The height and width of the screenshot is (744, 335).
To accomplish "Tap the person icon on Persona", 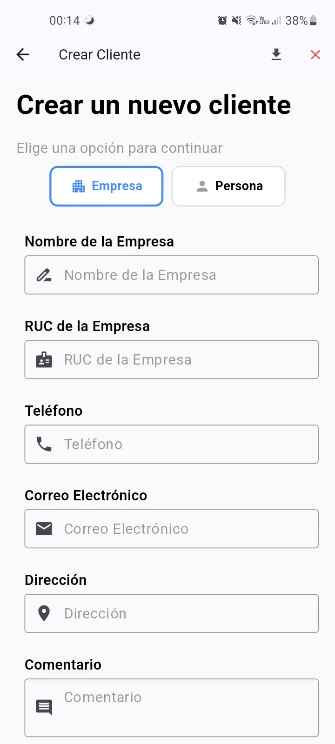I will 202,186.
